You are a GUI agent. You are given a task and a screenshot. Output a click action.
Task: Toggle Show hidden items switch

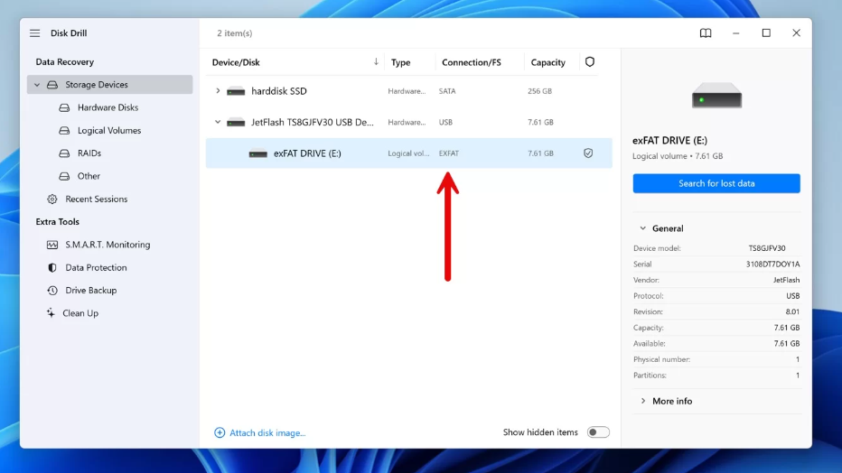598,432
